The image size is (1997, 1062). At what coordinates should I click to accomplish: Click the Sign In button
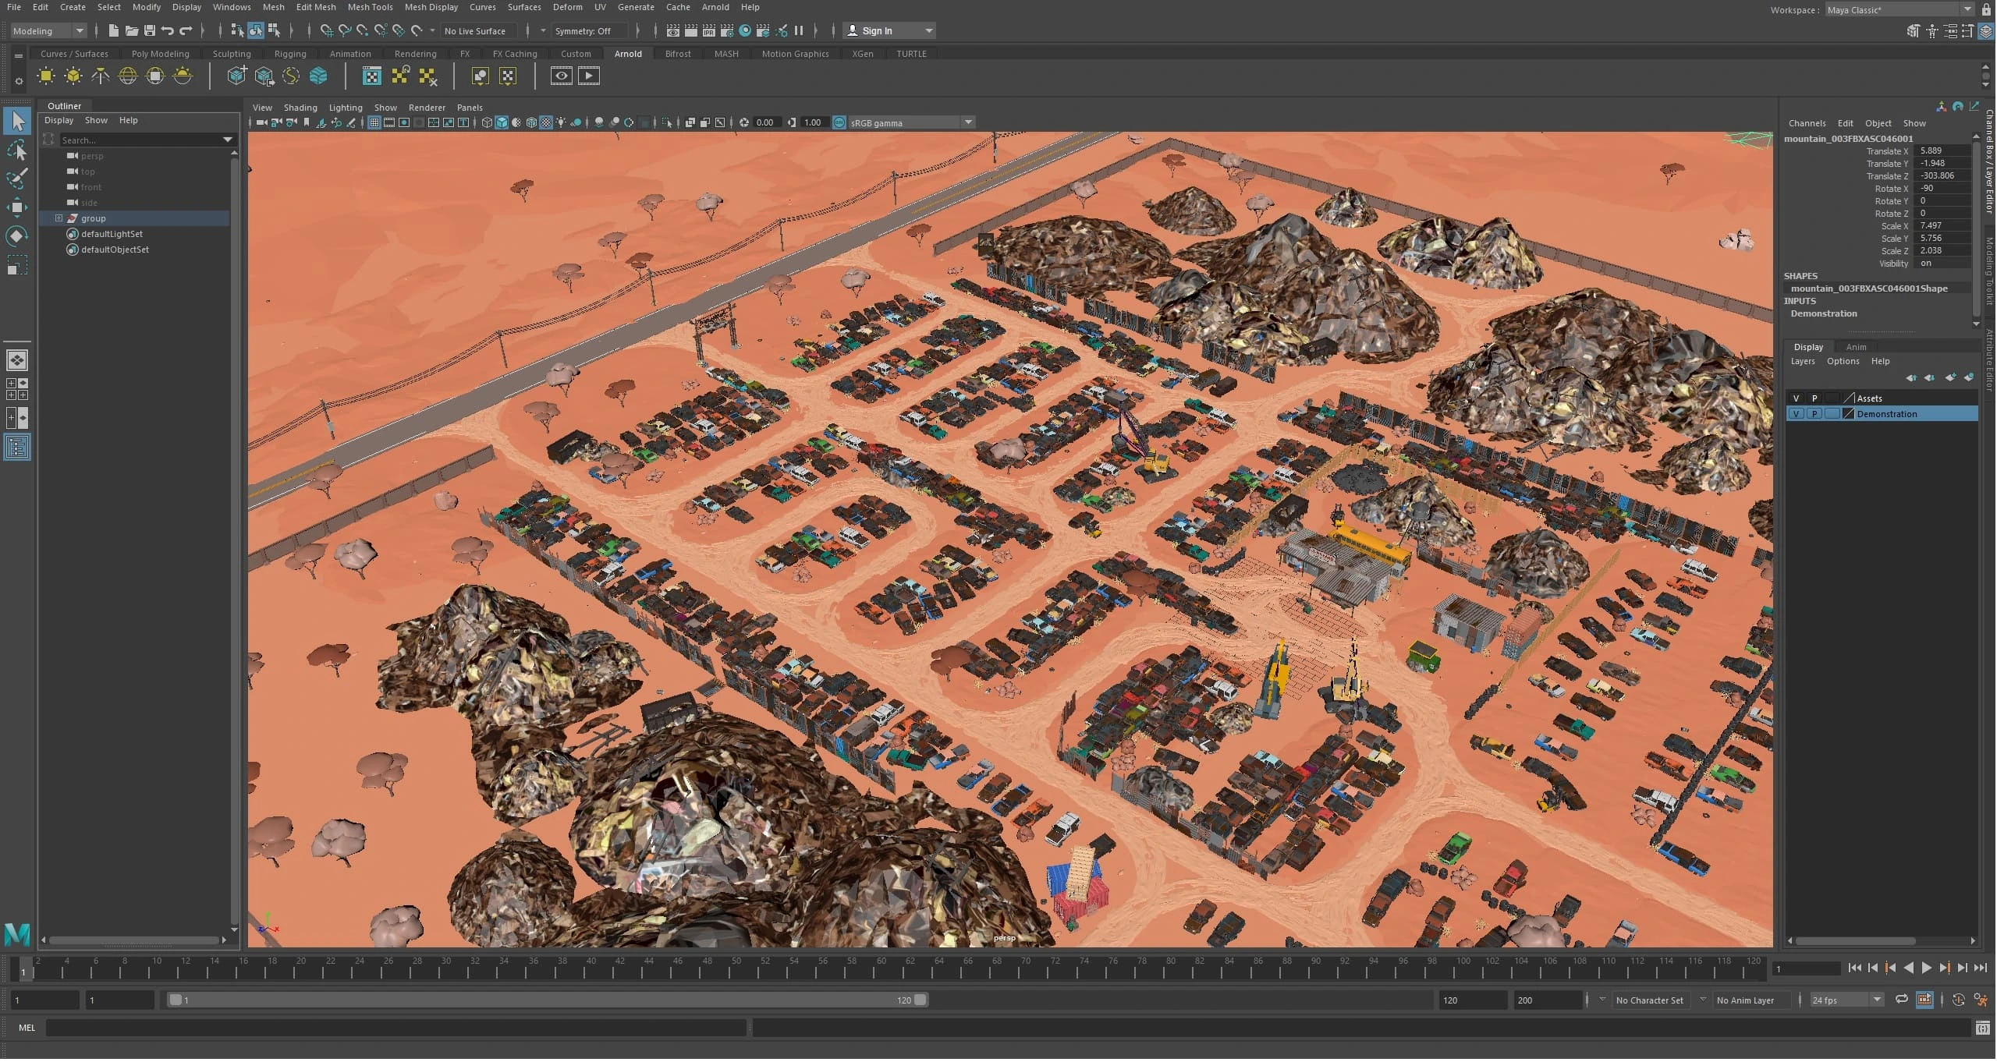877,31
